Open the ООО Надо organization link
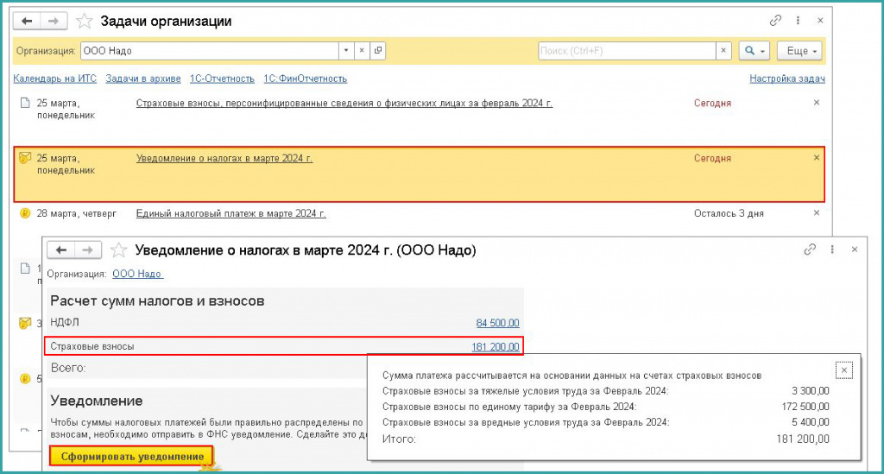Image resolution: width=884 pixels, height=474 pixels. [x=137, y=274]
